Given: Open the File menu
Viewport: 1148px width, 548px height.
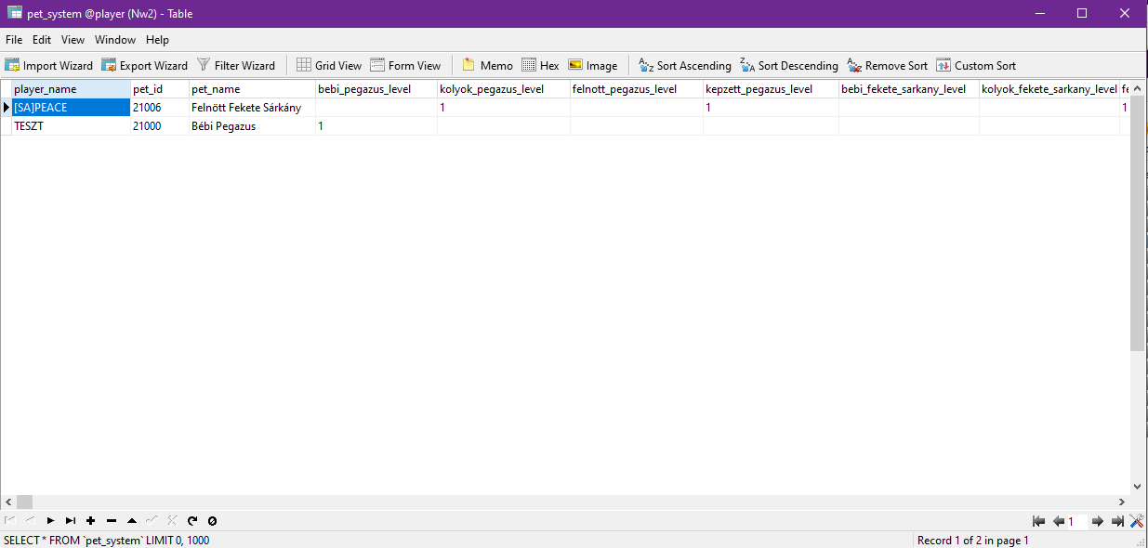Looking at the screenshot, I should click(14, 40).
